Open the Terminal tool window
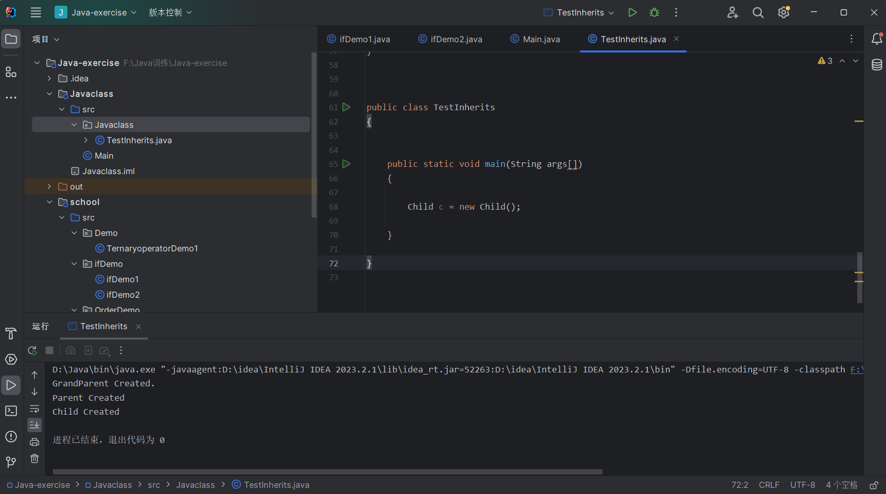The height and width of the screenshot is (494, 886). point(11,411)
